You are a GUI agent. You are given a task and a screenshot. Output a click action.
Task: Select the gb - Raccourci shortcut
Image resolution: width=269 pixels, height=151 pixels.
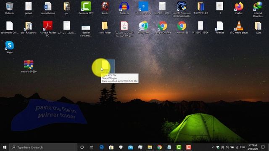click(29, 26)
